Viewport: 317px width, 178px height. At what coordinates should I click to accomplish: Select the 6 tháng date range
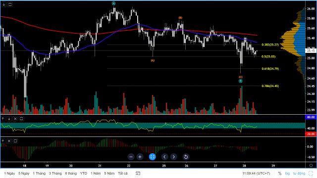pos(71,173)
